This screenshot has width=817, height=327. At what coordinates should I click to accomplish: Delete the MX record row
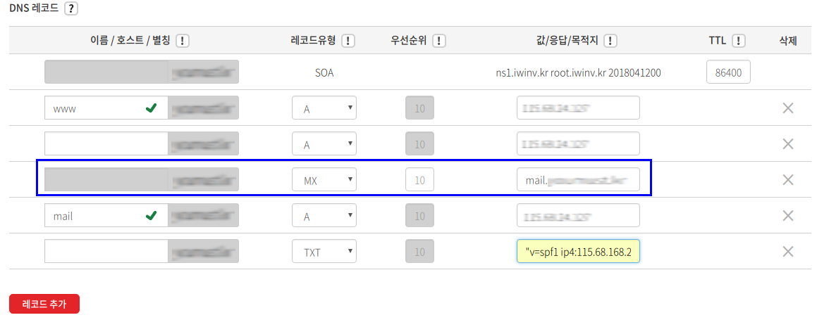(x=788, y=180)
